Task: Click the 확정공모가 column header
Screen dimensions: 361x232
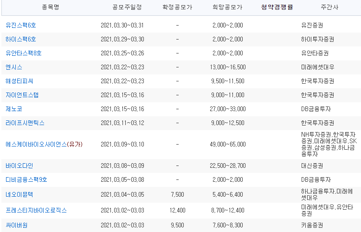Action: 177,7
